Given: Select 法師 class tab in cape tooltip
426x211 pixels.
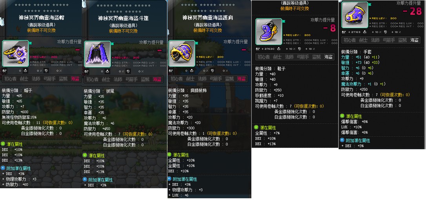Looking at the screenshot, I should [x=118, y=79].
